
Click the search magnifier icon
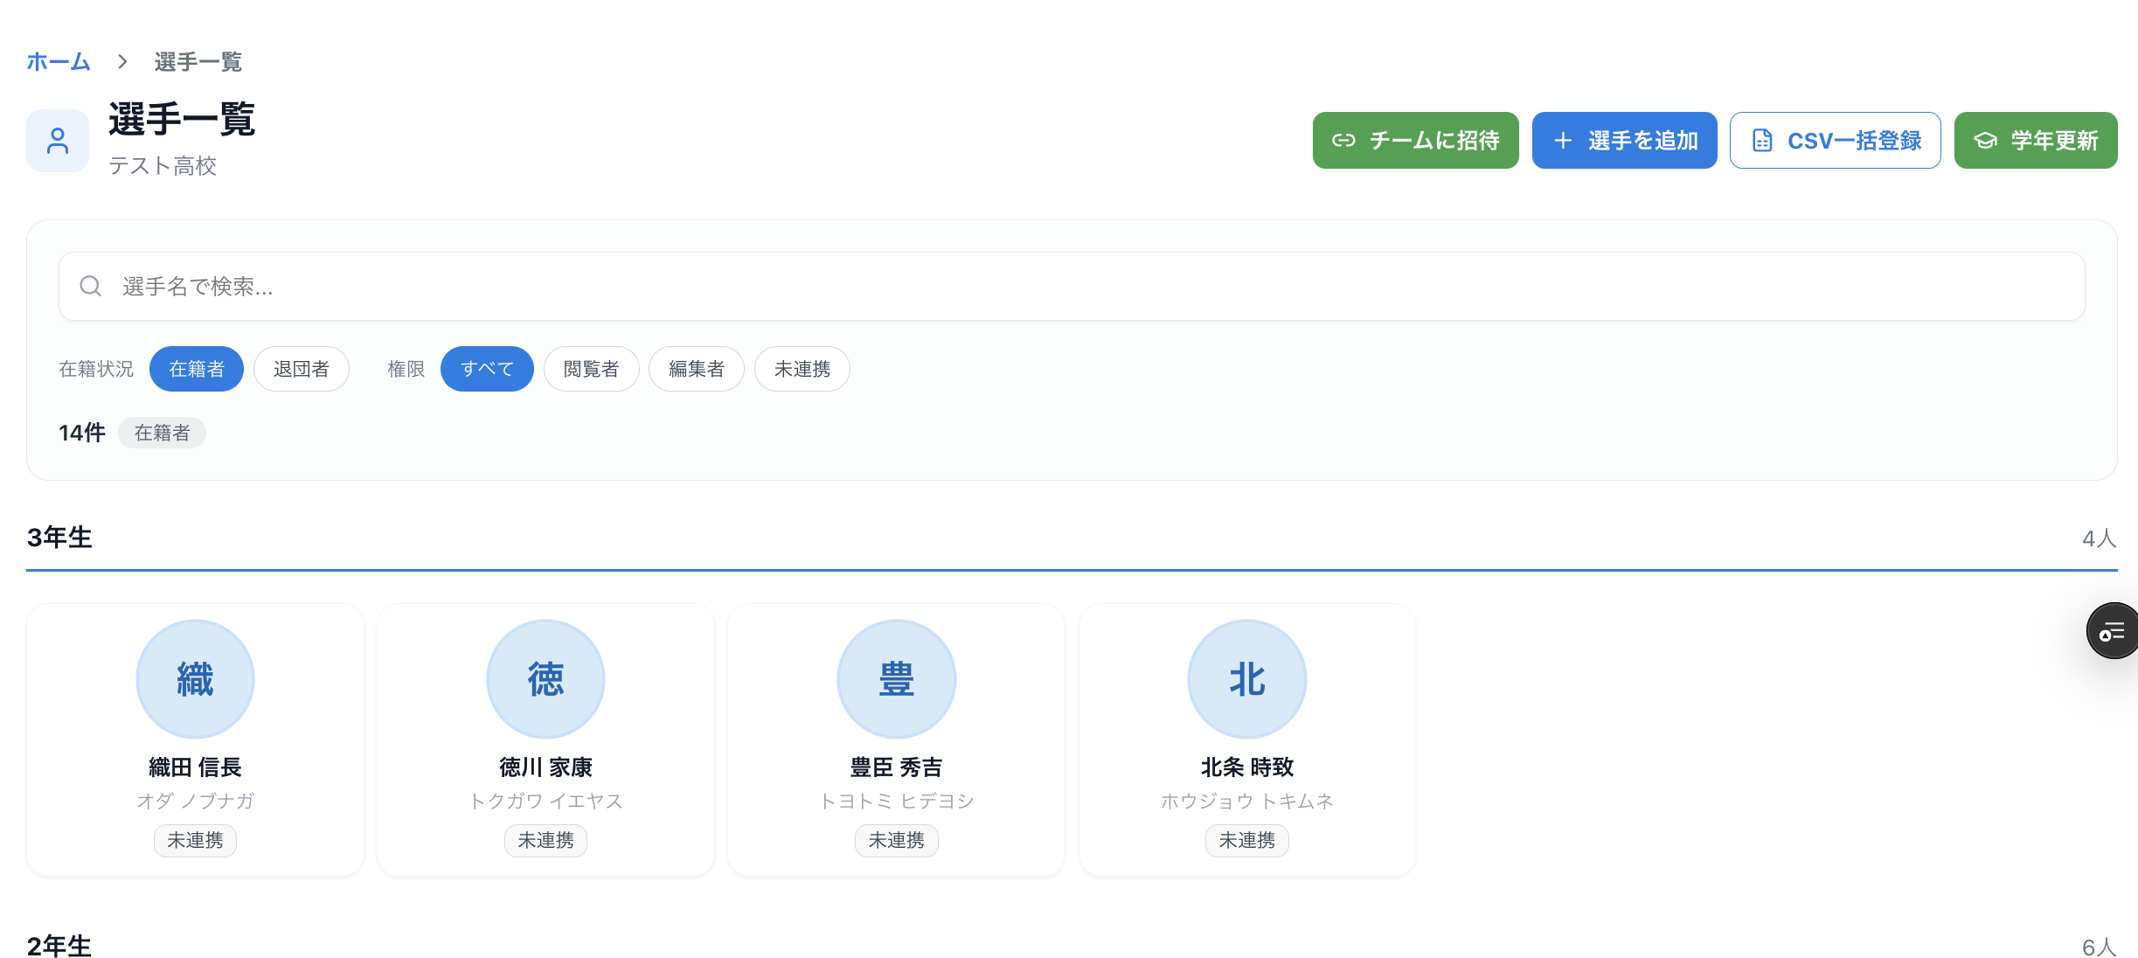tap(90, 286)
